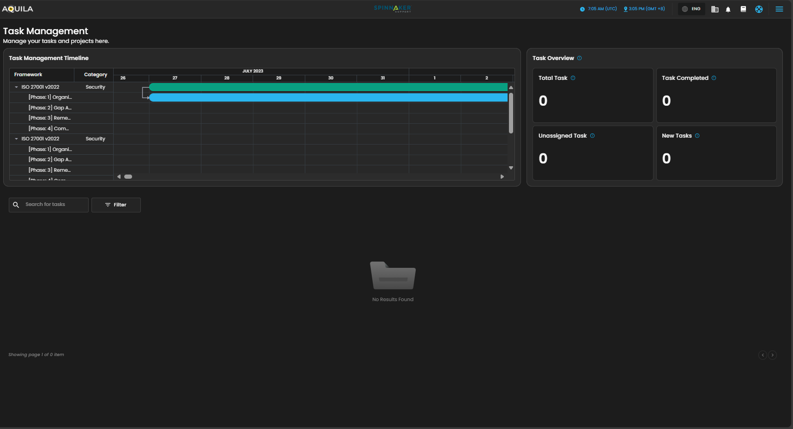The height and width of the screenshot is (429, 793).
Task: Open the book documentation icon
Action: pos(743,9)
